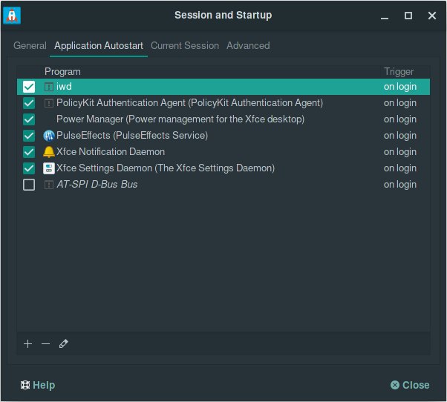Click the iwd placeholder icon
447x402 pixels.
(x=49, y=87)
